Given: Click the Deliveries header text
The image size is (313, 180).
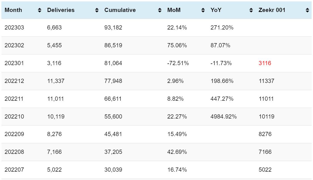Looking at the screenshot, I should pyautogui.click(x=61, y=10).
